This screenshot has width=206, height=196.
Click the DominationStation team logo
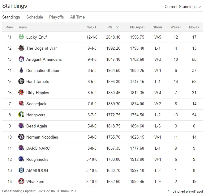click(21, 70)
